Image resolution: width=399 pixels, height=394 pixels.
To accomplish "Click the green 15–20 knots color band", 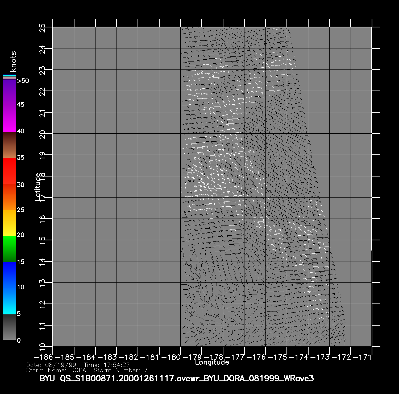I will (x=9, y=249).
